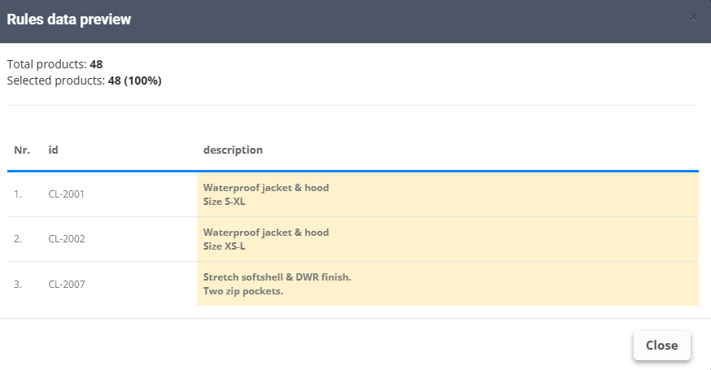Viewport: 711px width, 370px height.
Task: Select product id CL-2002
Action: [x=67, y=239]
